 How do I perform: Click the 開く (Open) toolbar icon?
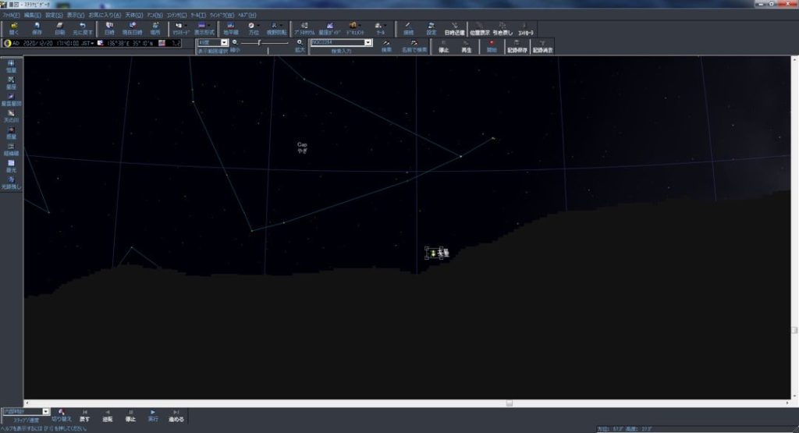click(14, 28)
